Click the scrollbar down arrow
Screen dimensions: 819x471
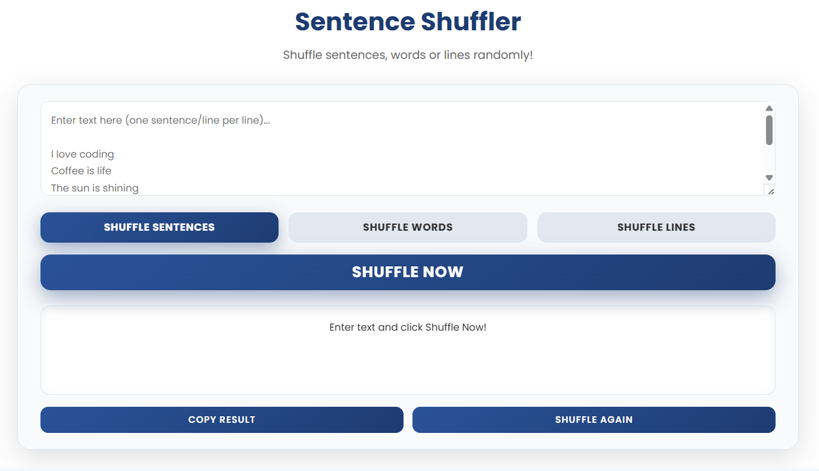tap(769, 177)
